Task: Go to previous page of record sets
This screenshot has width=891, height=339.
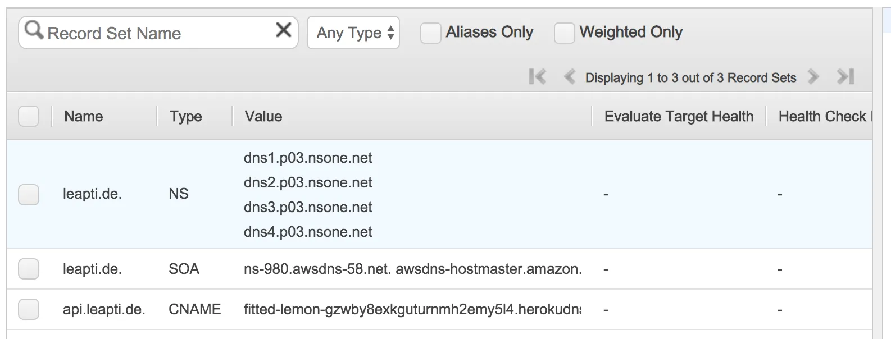Action: point(569,76)
